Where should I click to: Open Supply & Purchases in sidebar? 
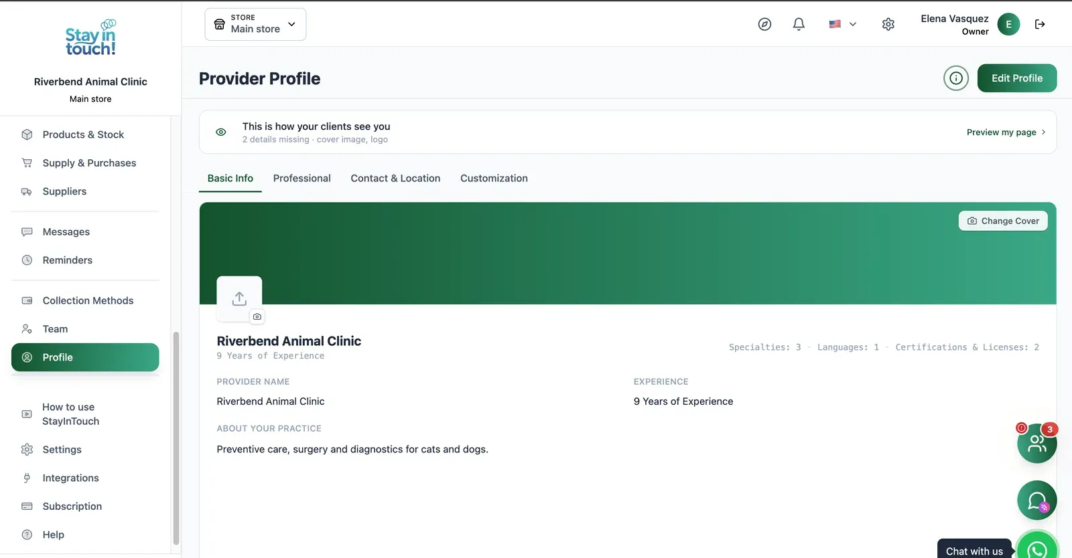85,163
